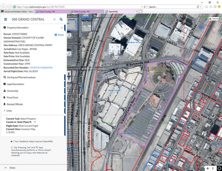Open browser Tools gear

click(215, 7)
